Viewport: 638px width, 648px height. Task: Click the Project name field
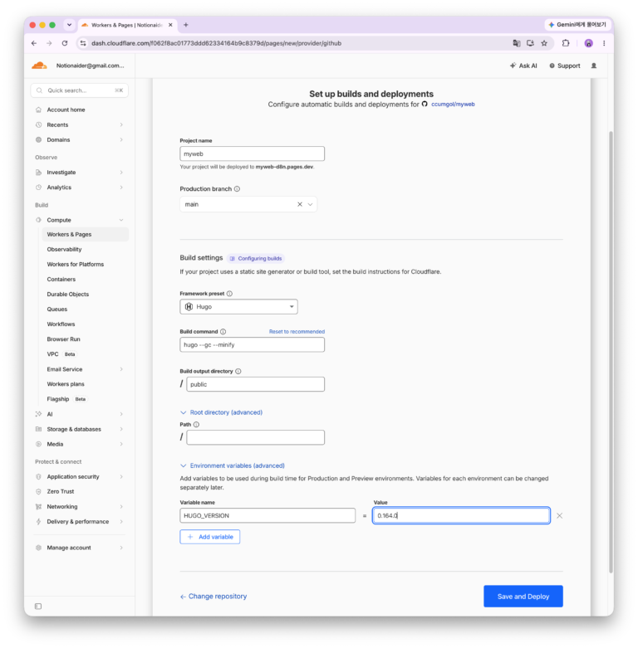coord(252,153)
